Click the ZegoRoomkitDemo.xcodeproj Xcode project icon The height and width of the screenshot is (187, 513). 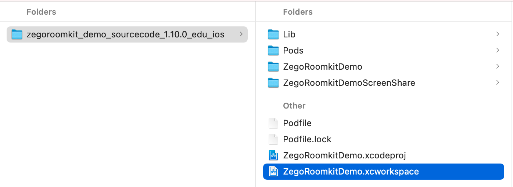(x=273, y=155)
